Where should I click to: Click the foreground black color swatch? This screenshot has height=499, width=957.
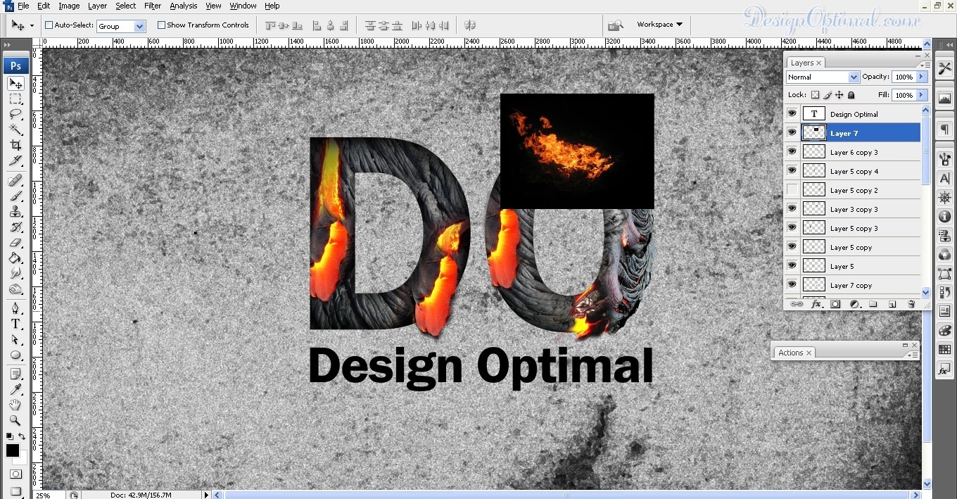pyautogui.click(x=12, y=450)
